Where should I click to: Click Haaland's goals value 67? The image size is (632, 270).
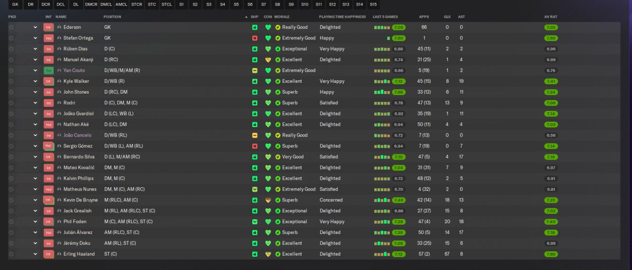pos(447,254)
